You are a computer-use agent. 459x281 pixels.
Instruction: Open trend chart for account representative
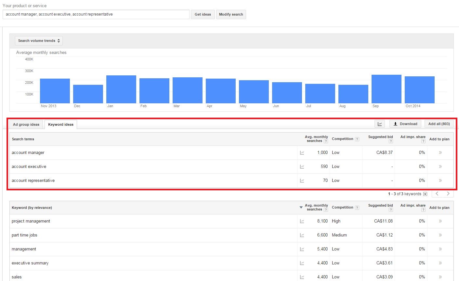tap(302, 181)
